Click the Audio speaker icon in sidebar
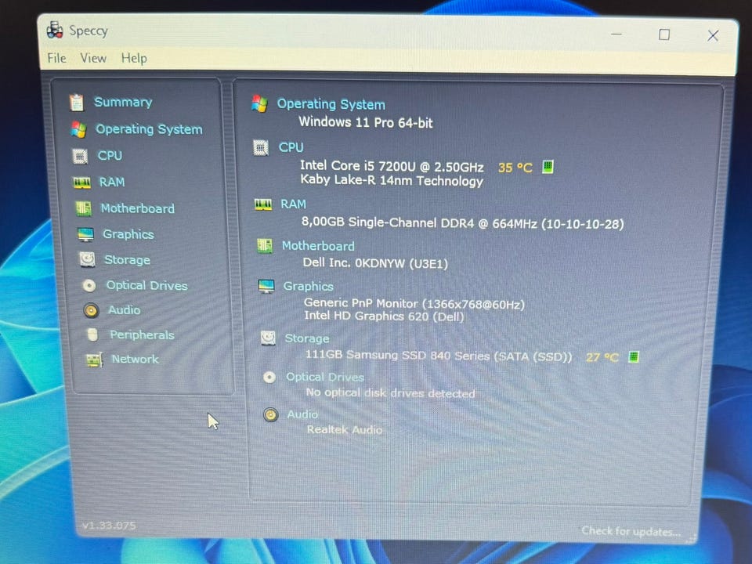 tap(91, 310)
